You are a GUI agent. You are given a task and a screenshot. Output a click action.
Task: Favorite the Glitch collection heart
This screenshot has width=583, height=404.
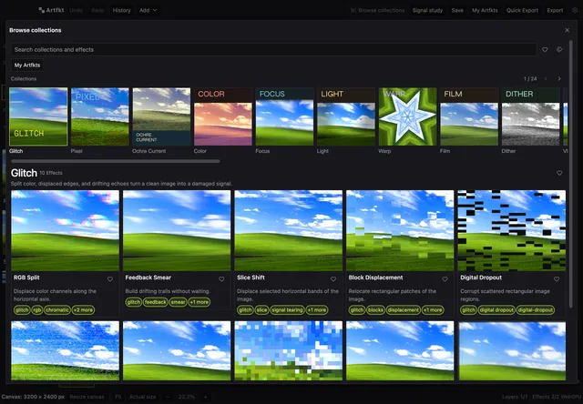[559, 173]
